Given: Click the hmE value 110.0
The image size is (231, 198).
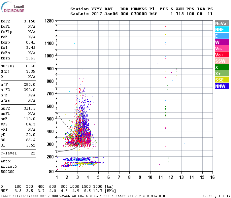Looking at the screenshot, I should [x=30, y=119].
